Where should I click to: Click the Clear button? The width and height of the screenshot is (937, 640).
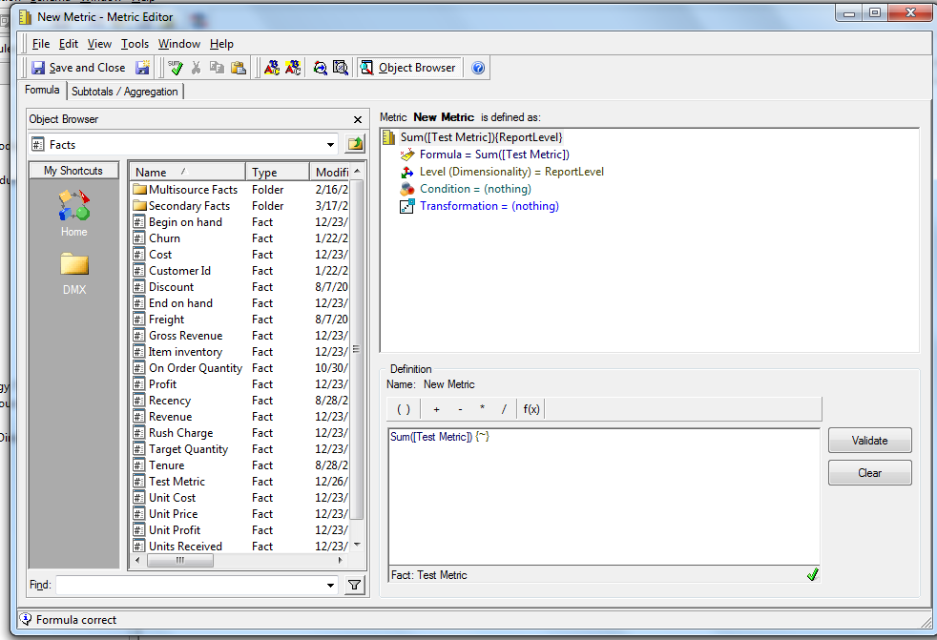pos(869,472)
